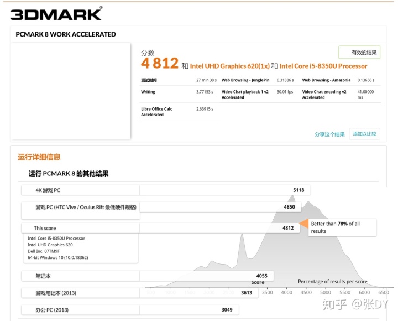Click Video Chat encoding v2 Accelerated label
This screenshot has width=398, height=321.
coord(324,95)
